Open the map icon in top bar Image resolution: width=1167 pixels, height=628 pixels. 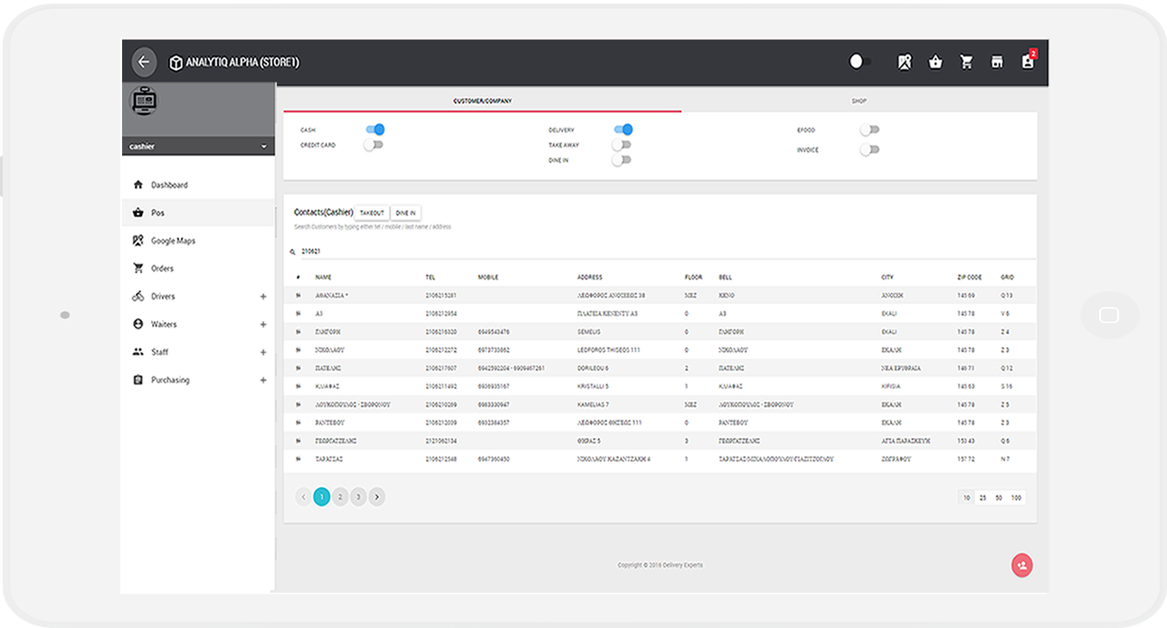[905, 62]
